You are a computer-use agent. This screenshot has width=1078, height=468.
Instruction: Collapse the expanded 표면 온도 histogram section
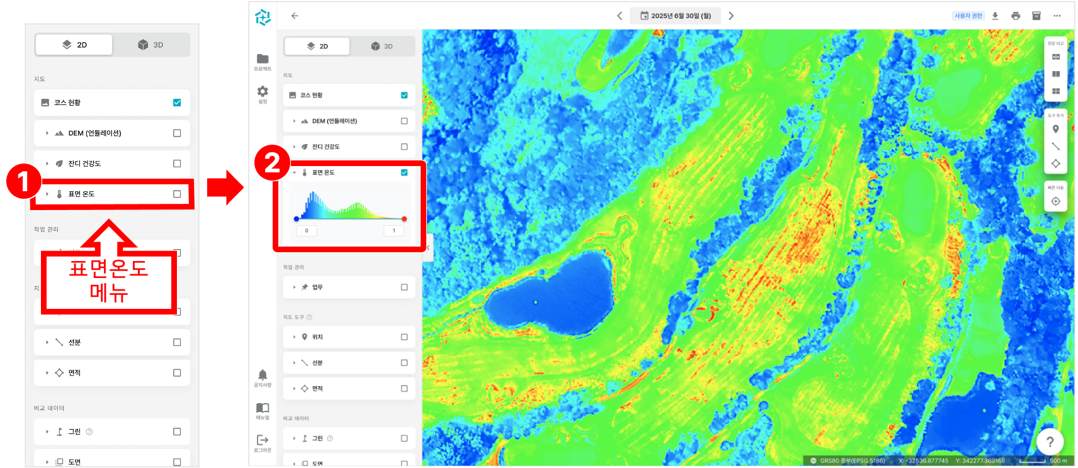click(x=294, y=172)
